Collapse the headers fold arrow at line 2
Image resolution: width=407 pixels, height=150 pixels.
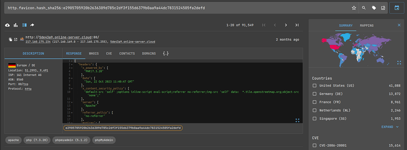click(72, 64)
